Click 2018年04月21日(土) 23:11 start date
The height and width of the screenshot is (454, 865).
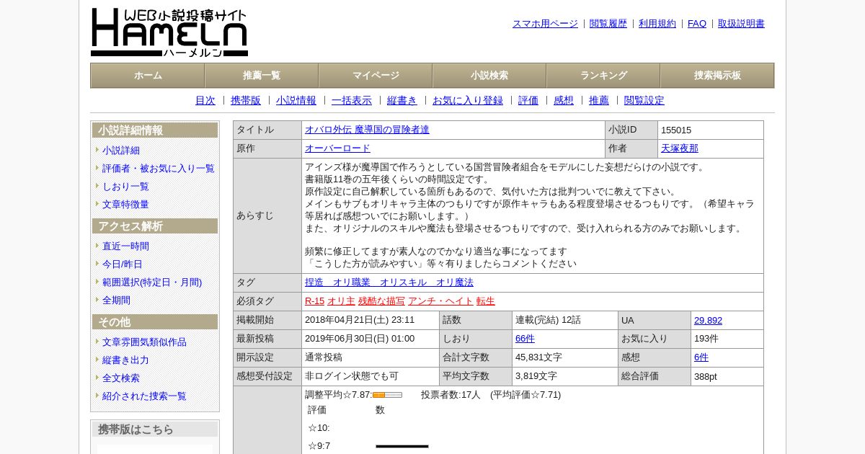pos(360,320)
